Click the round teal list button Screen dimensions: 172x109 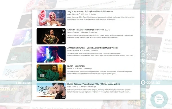click(159, 99)
